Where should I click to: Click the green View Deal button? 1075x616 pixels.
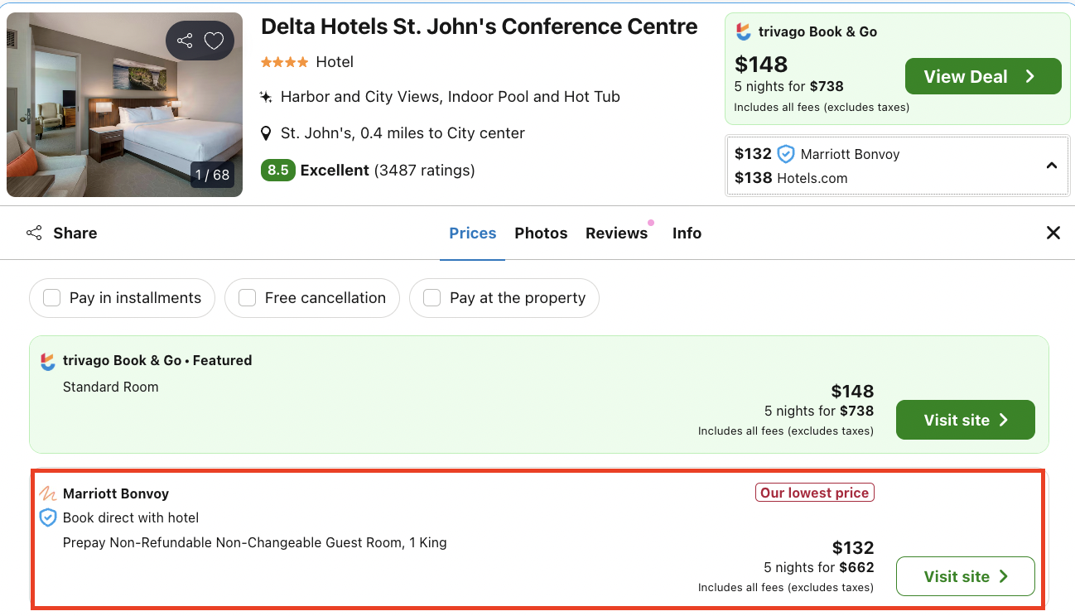click(x=982, y=77)
